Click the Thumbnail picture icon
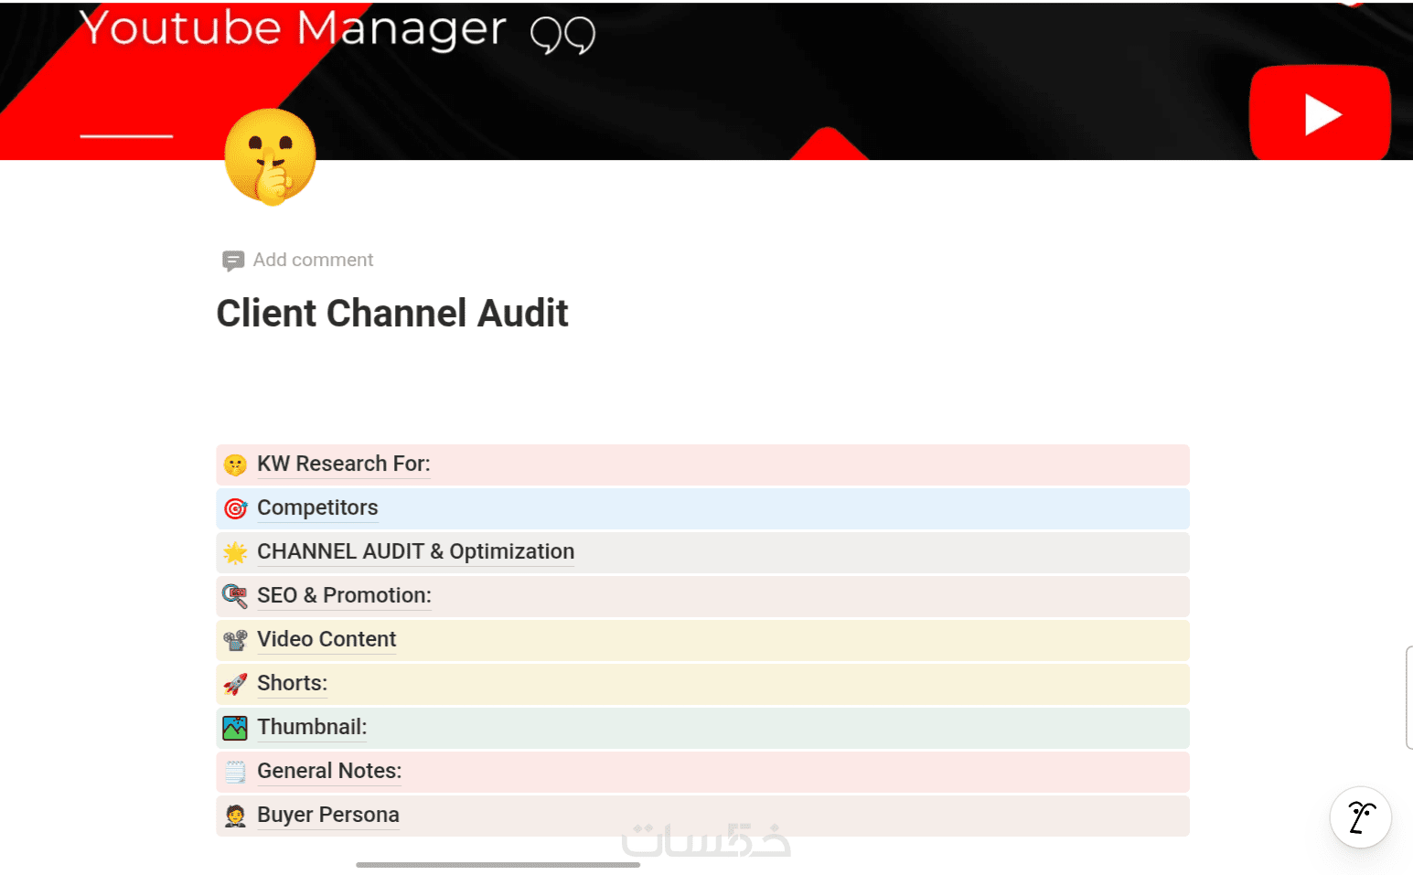The height and width of the screenshot is (875, 1413). tap(235, 728)
